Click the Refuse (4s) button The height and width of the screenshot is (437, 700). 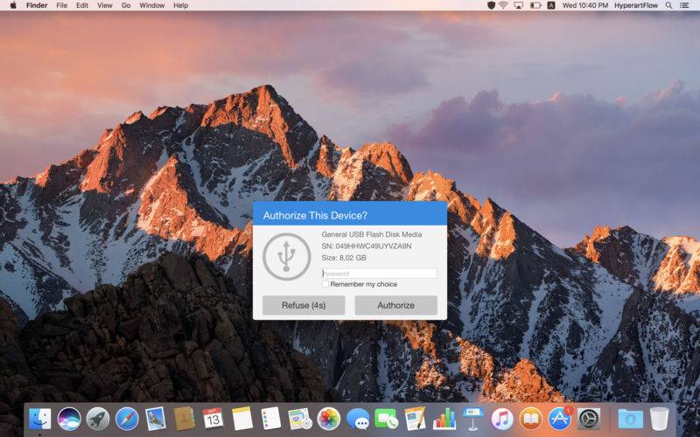point(304,305)
